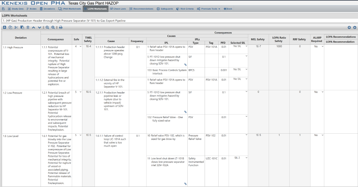The image size is (358, 187).
Task: Click the save icon in the top menu bar
Action: [3, 9]
